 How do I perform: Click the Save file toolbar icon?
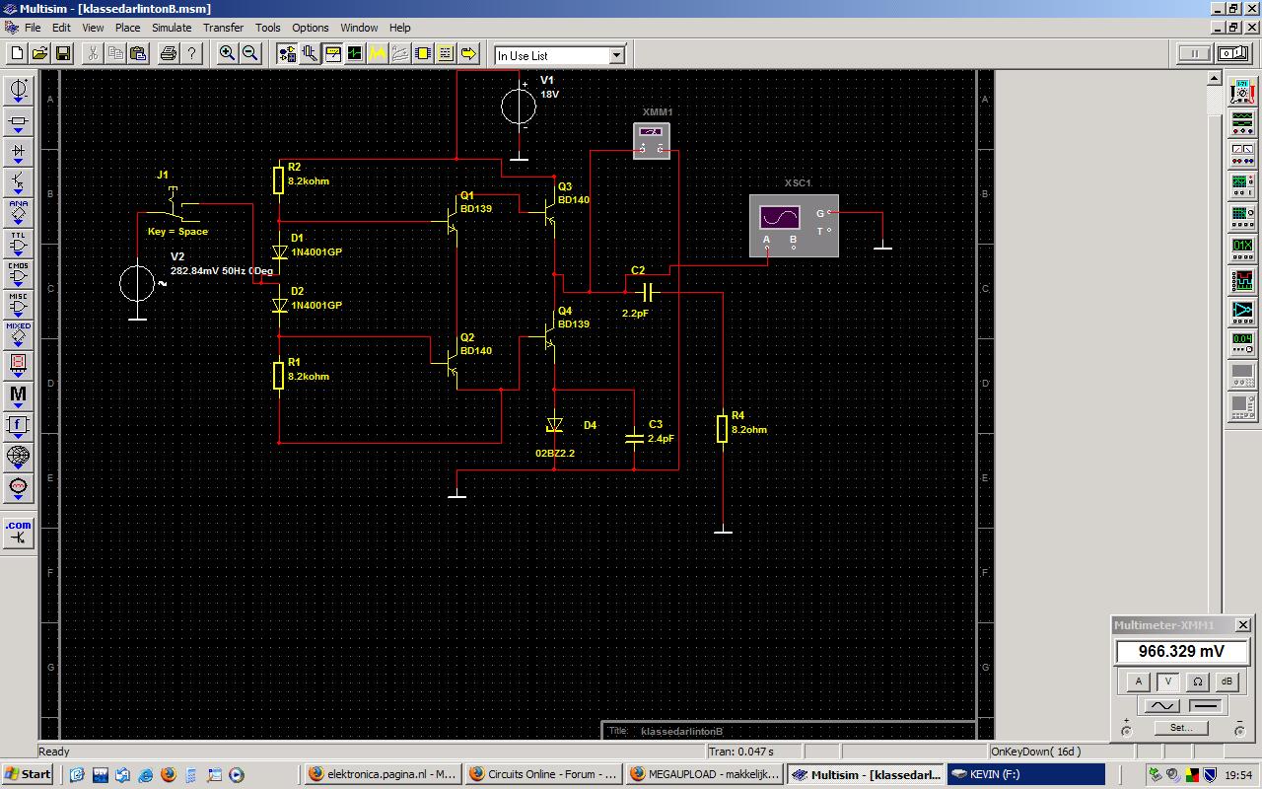tap(63, 53)
